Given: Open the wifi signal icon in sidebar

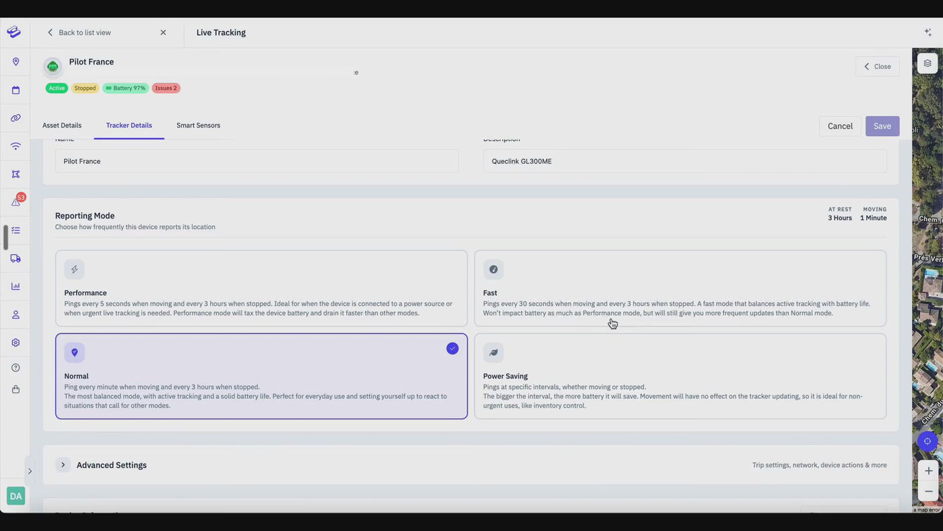Looking at the screenshot, I should 15,146.
